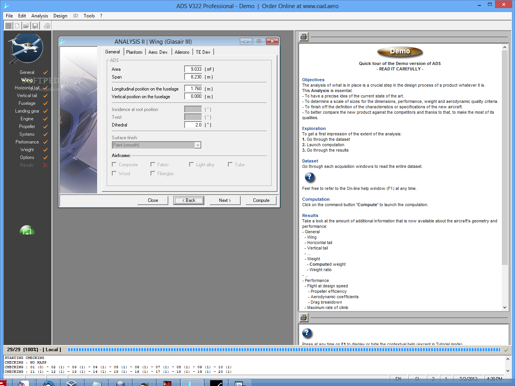Open the File menu
The height and width of the screenshot is (386, 515).
click(9, 16)
